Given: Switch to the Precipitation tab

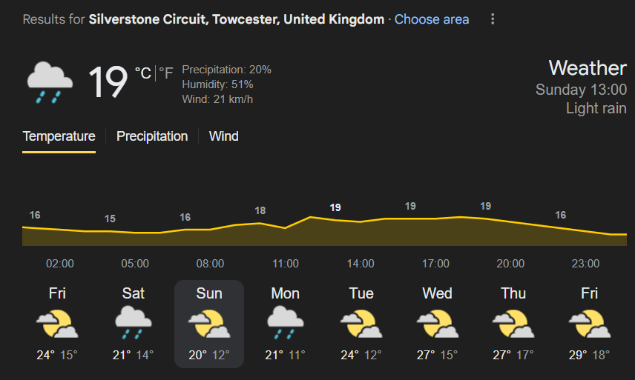Looking at the screenshot, I should (x=152, y=136).
